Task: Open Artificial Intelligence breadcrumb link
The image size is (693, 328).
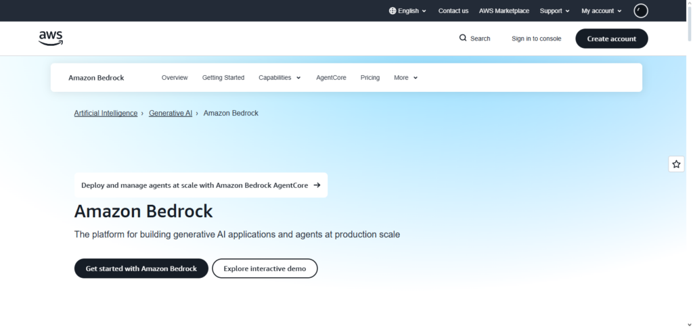Action: tap(106, 113)
